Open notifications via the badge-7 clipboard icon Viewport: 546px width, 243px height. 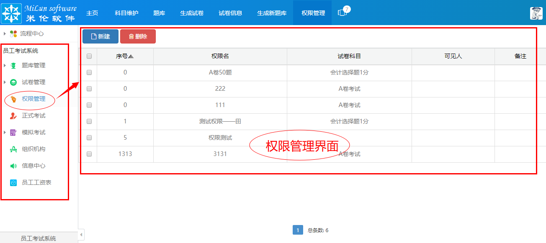coord(343,13)
